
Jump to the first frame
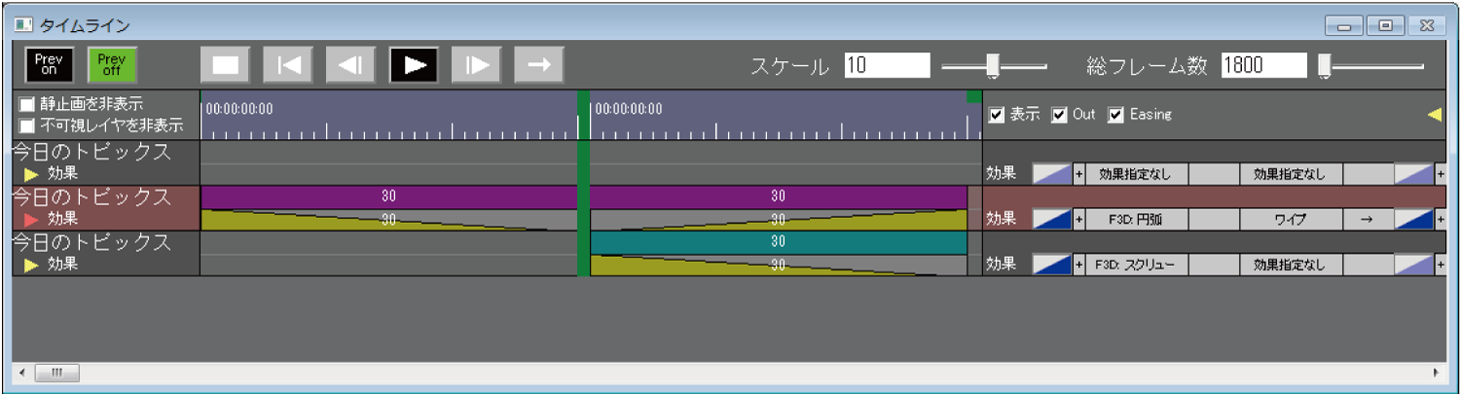pos(289,65)
